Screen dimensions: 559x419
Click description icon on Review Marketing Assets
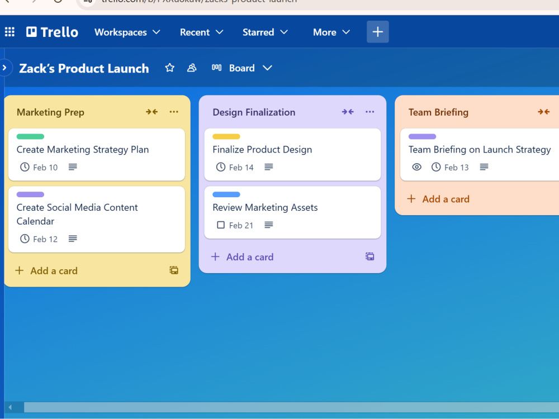click(x=269, y=225)
